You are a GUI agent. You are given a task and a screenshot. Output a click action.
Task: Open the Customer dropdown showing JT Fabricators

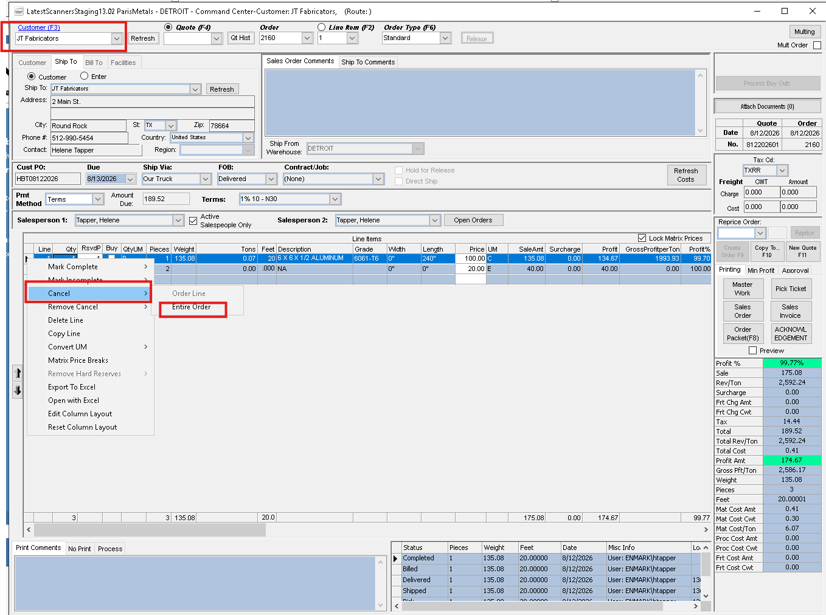[x=117, y=38]
